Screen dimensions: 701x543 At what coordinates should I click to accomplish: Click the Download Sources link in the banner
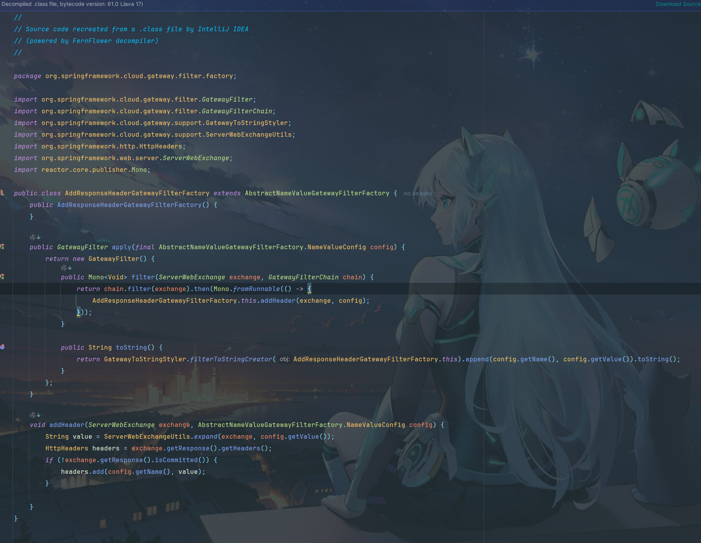(678, 4)
